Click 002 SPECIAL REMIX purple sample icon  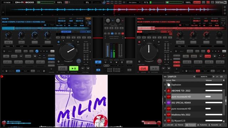click(169, 103)
